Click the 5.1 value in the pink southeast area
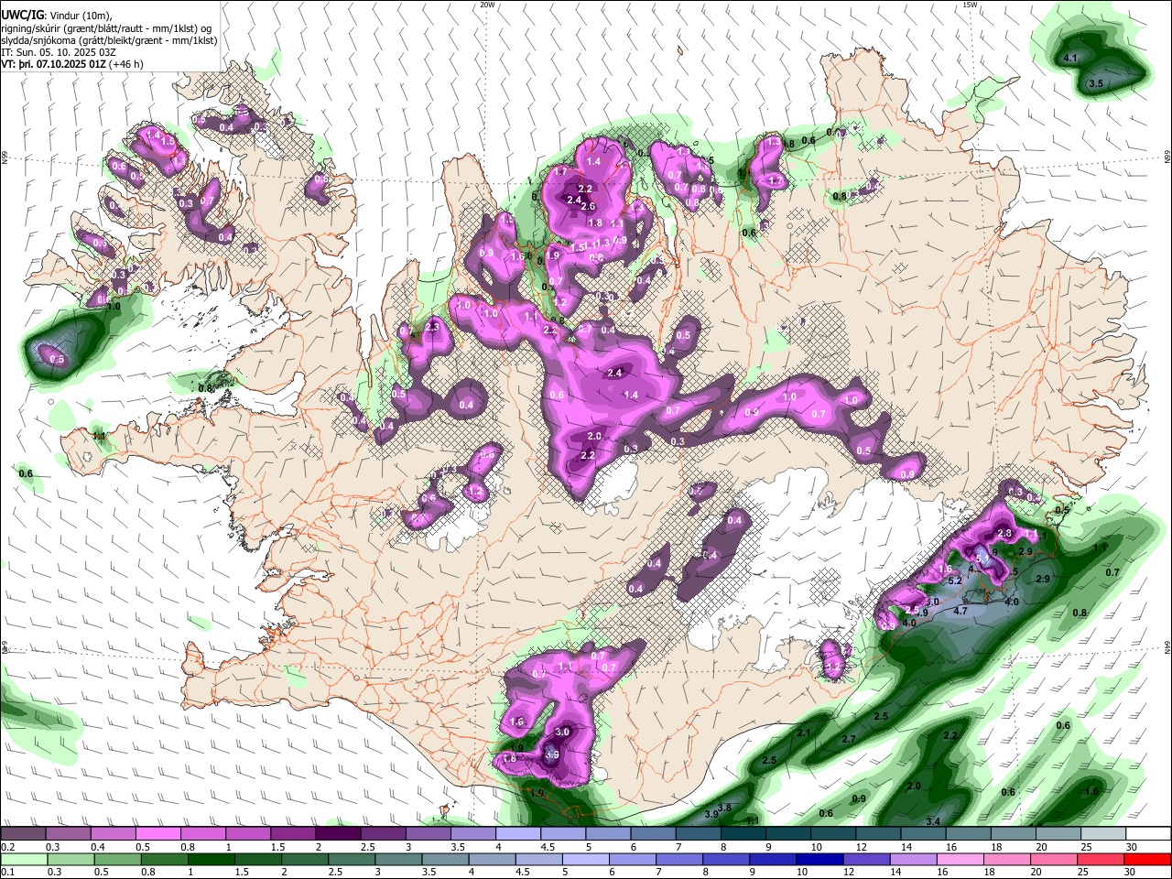1172x879 pixels. tap(982, 559)
